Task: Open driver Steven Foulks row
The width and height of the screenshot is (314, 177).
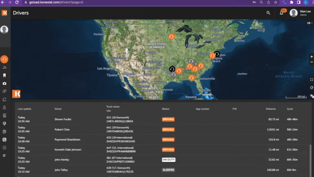Action: (63, 119)
